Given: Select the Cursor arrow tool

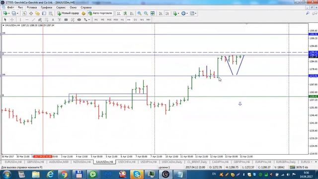Looking at the screenshot, I should pos(5,20).
